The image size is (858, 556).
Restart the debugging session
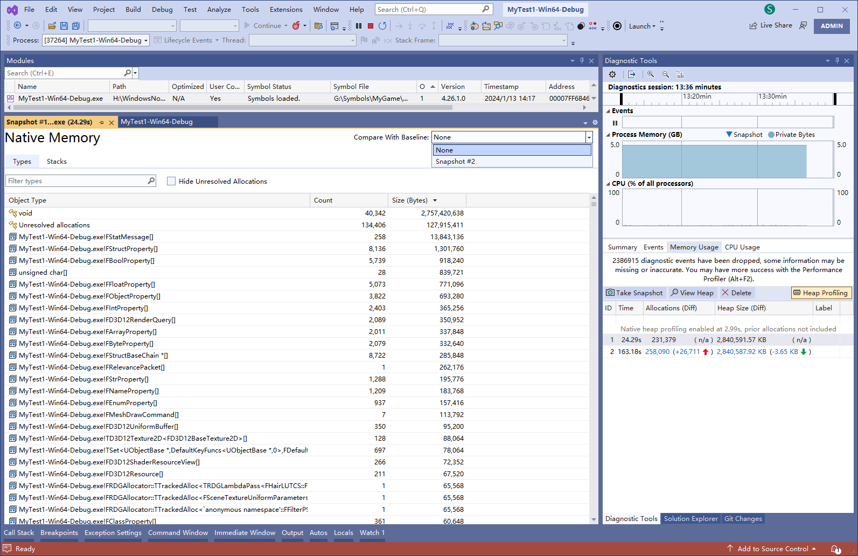(382, 26)
